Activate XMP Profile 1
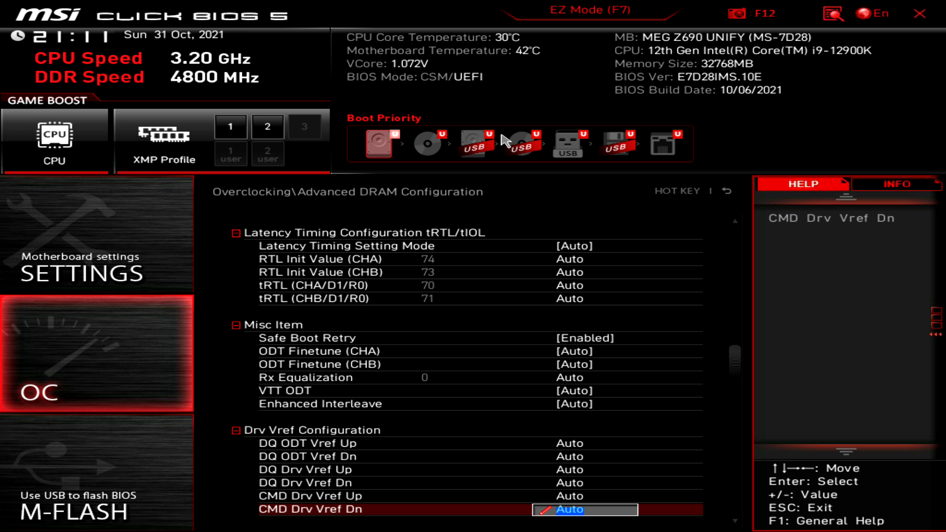The image size is (946, 532). pos(230,126)
